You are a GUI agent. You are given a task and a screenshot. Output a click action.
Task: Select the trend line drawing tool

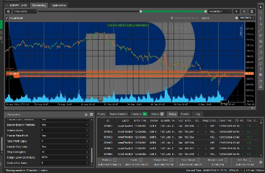[261, 30]
